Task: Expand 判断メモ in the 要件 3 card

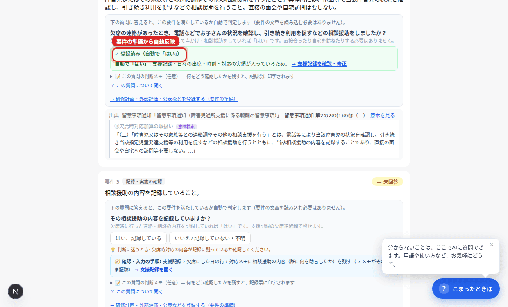Action: [x=202, y=283]
